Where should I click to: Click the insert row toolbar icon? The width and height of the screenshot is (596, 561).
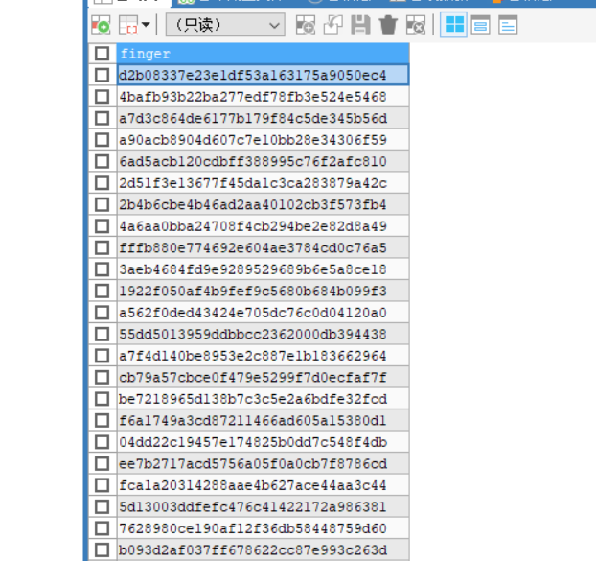point(306,25)
